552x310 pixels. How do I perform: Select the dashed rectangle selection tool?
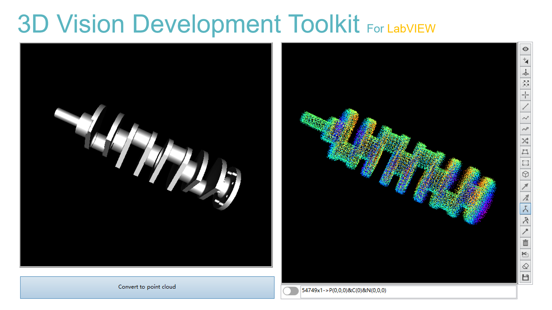[525, 163]
